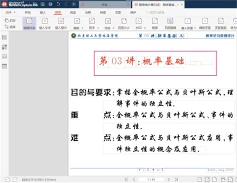Open the Convert ribbon tab (转换)
This screenshot has width=237, height=183.
click(x=103, y=12)
